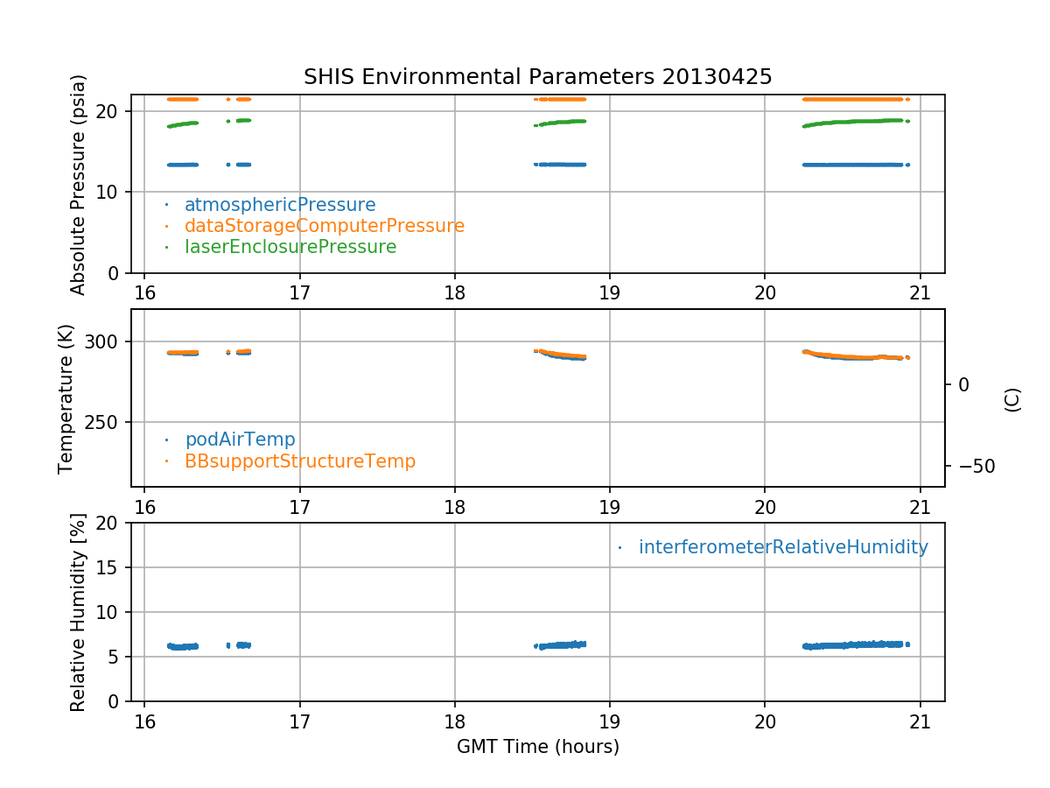Screen dimensions: 1050x788
Task: Click the green marker beside laserEnclosurePressure
Action: (166, 247)
